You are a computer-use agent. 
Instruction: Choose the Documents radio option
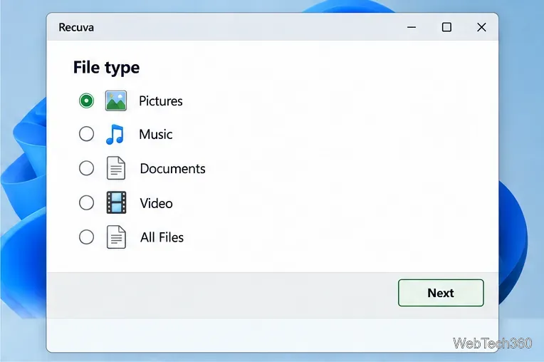pyautogui.click(x=86, y=168)
